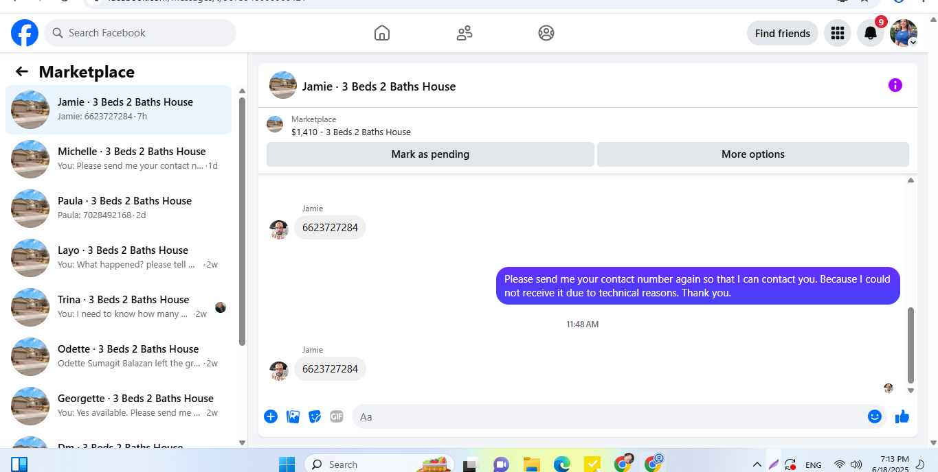
Task: Click the first 6623727284 message bubble
Action: pos(330,228)
